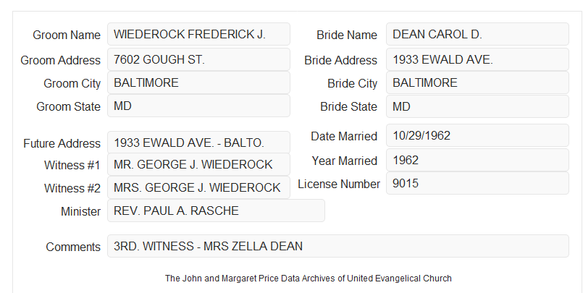Click the Witness #1 input field
This screenshot has width=583, height=293.
click(x=198, y=164)
